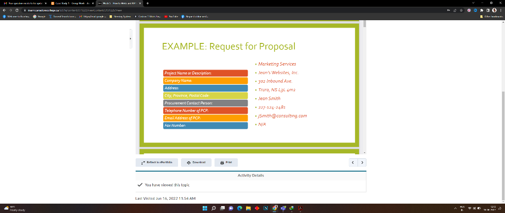Close the Week 5 tab
The width and height of the screenshot is (505, 213).
click(140, 3)
